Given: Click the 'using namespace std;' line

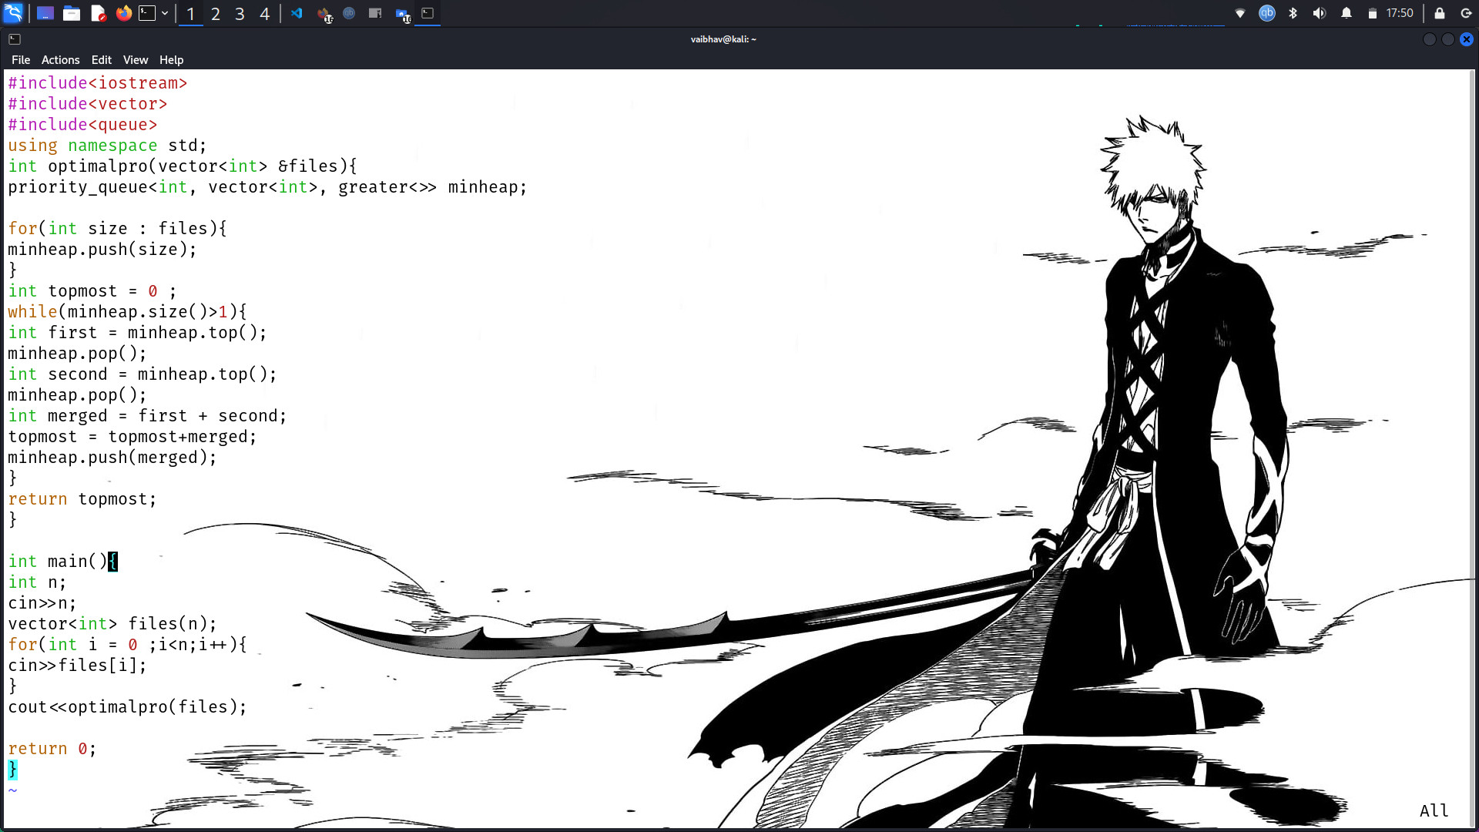Looking at the screenshot, I should [x=108, y=146].
